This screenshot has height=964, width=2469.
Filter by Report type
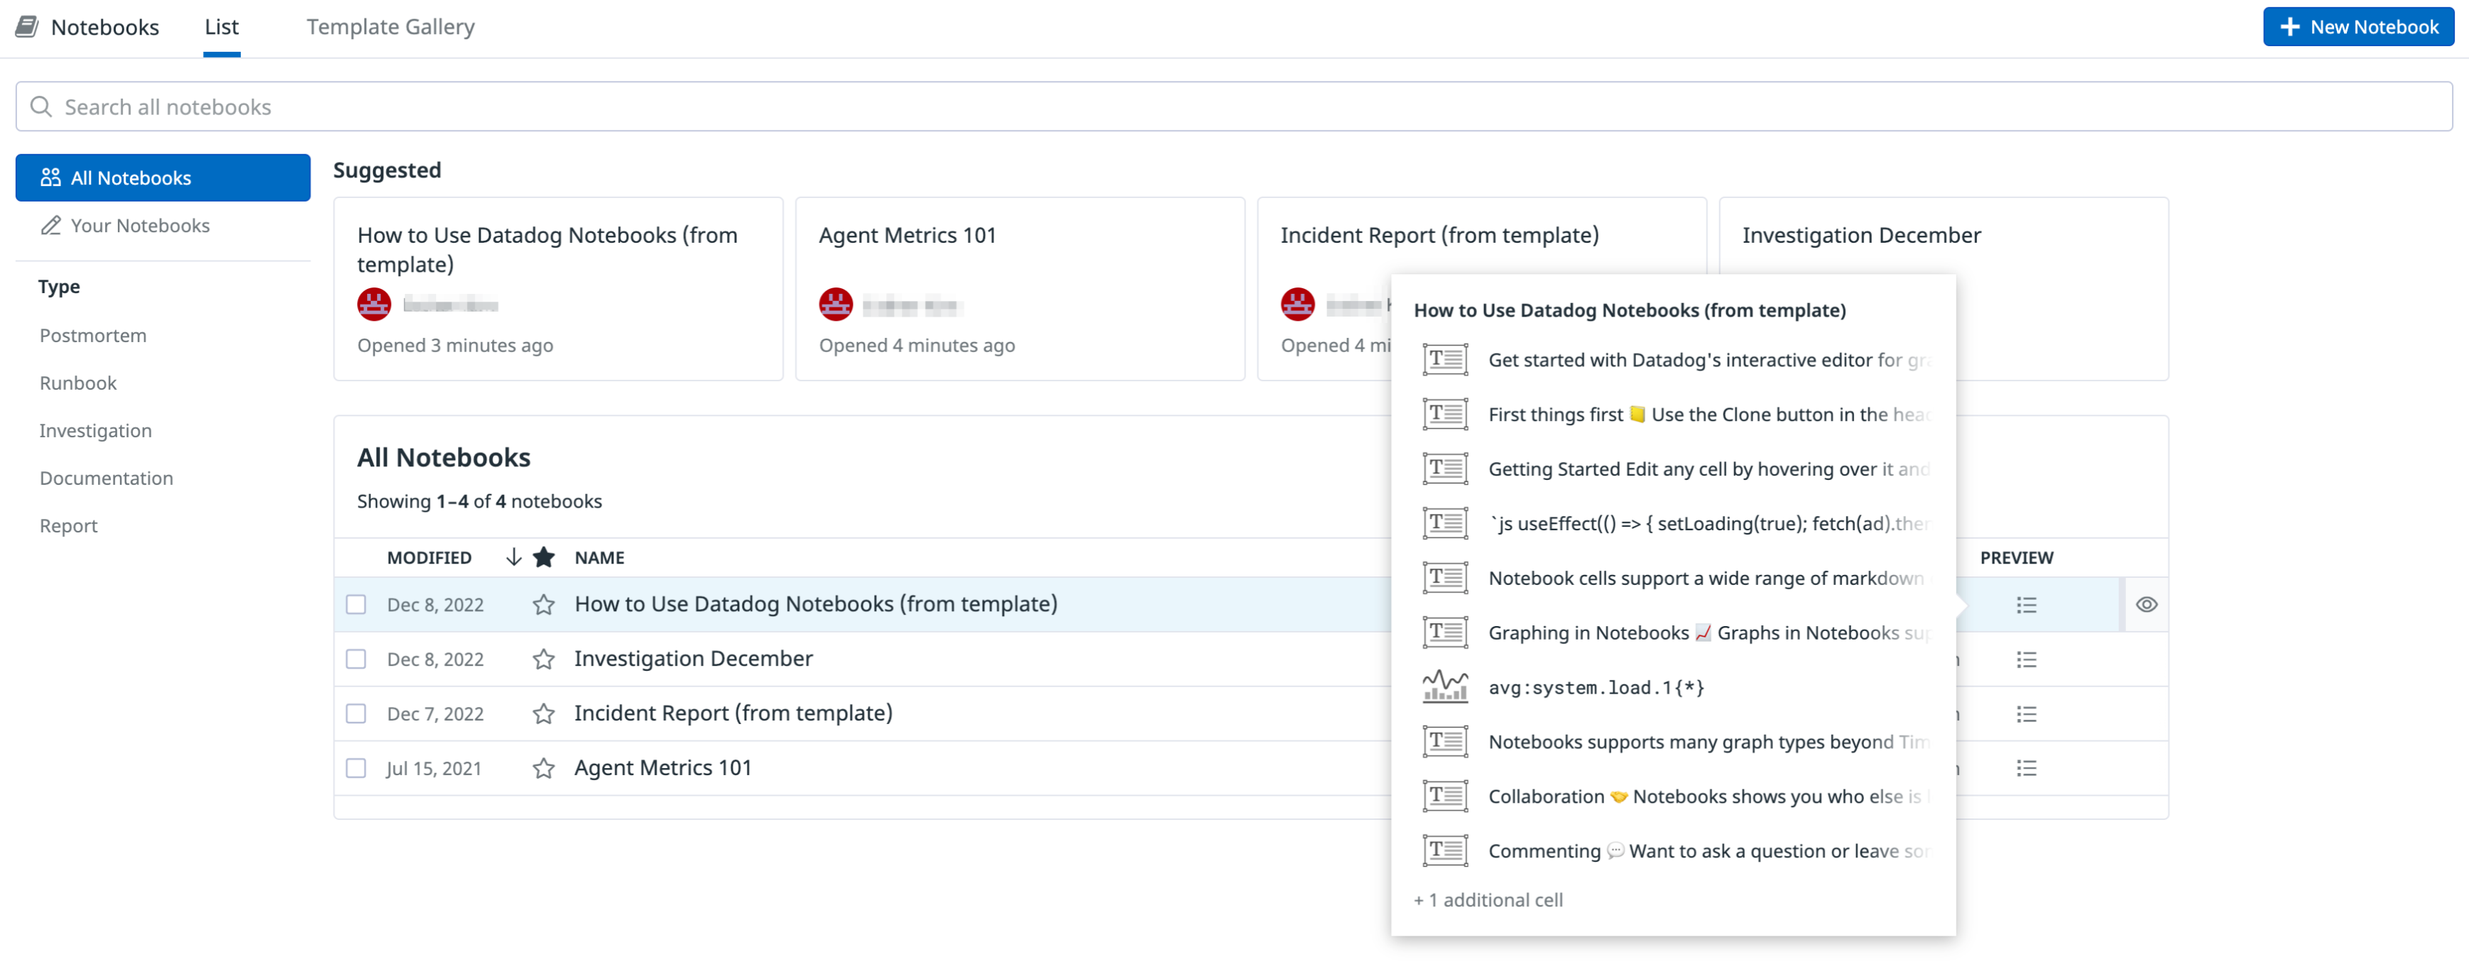pyautogui.click(x=68, y=526)
